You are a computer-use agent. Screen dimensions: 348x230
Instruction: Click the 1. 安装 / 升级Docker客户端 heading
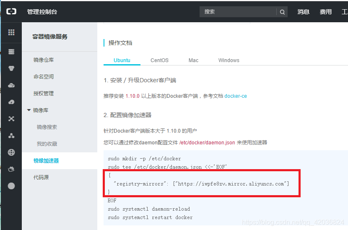(140, 80)
